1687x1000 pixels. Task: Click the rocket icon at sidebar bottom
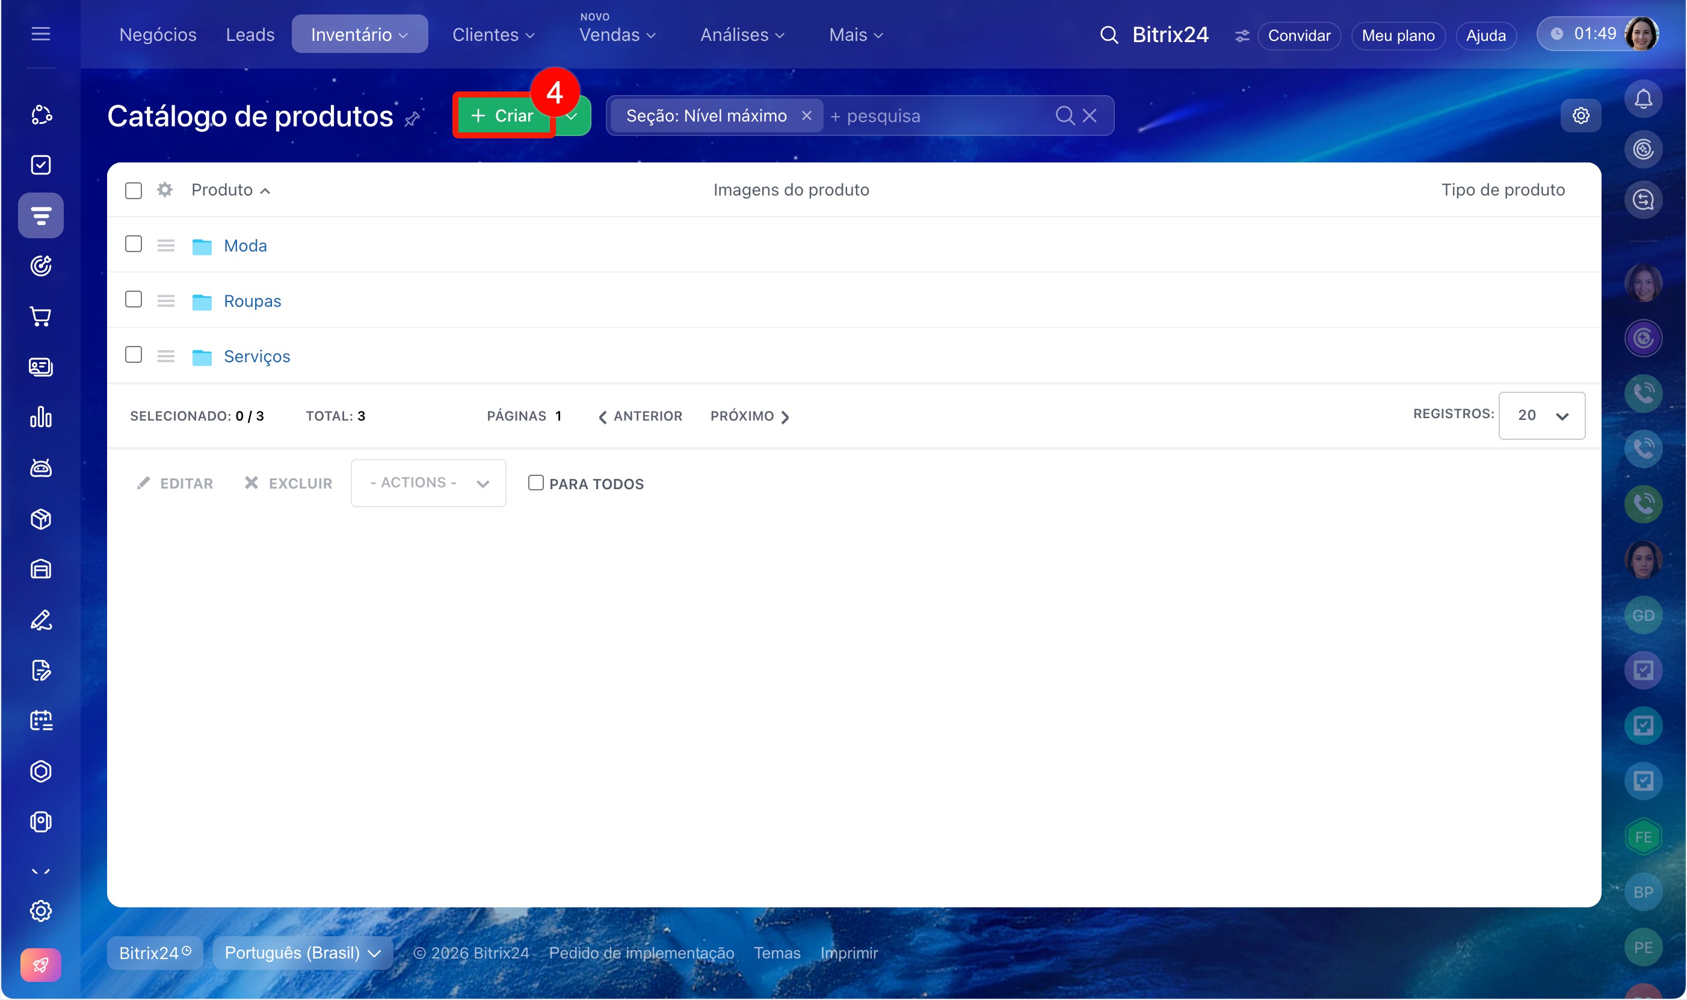click(x=40, y=965)
